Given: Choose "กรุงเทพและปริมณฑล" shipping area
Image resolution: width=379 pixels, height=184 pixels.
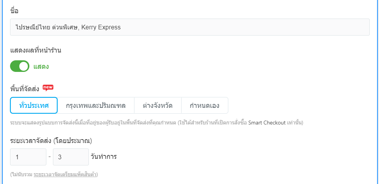Looking at the screenshot, I should click(x=96, y=105).
